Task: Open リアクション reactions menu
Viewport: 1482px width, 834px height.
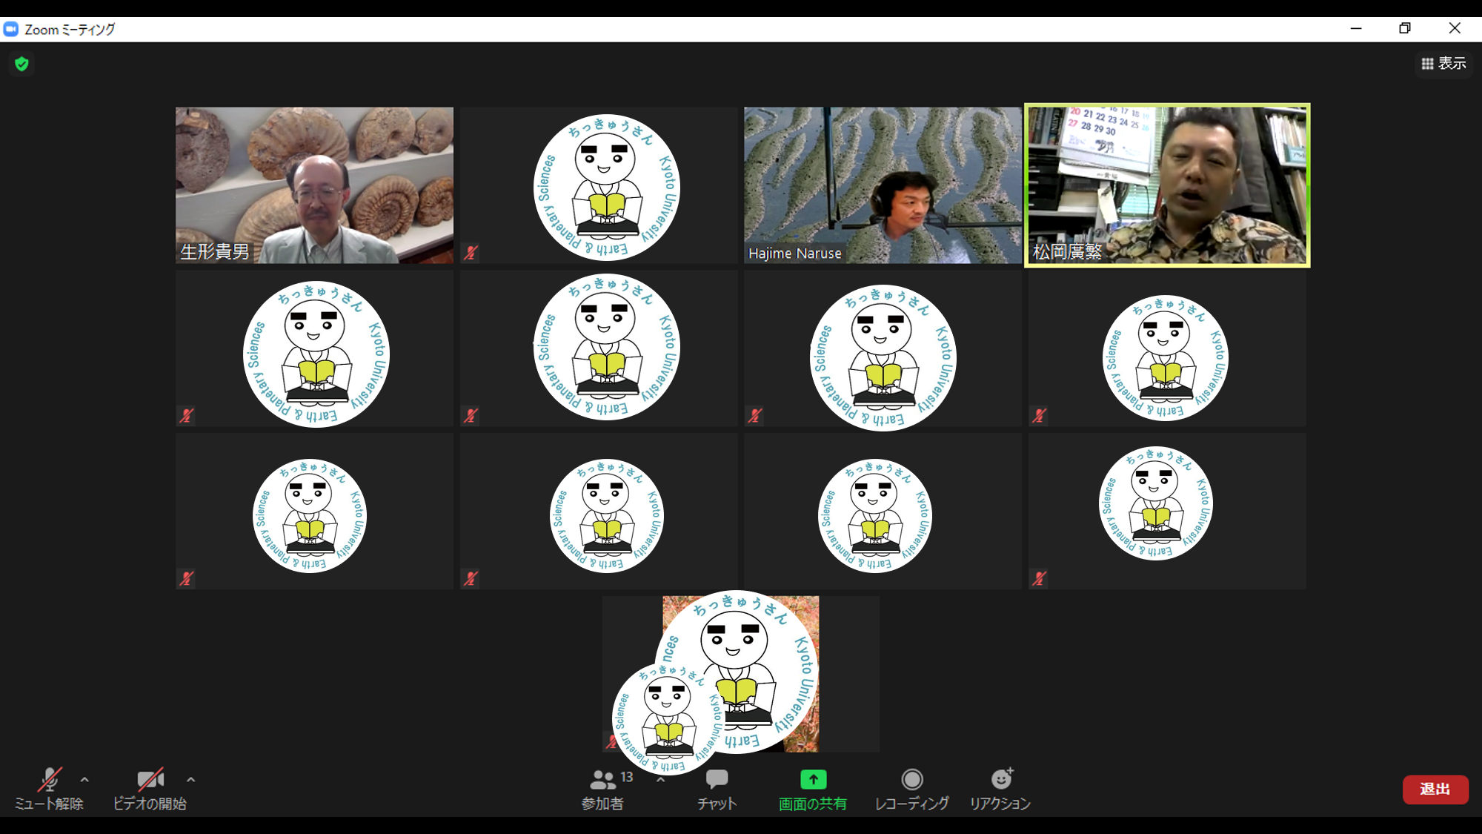Action: click(1000, 789)
